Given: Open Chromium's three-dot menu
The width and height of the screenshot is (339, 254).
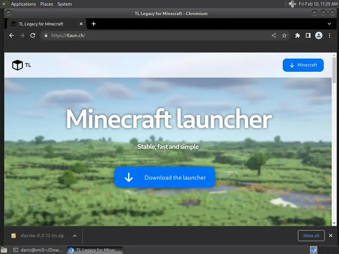Looking at the screenshot, I should click(329, 35).
